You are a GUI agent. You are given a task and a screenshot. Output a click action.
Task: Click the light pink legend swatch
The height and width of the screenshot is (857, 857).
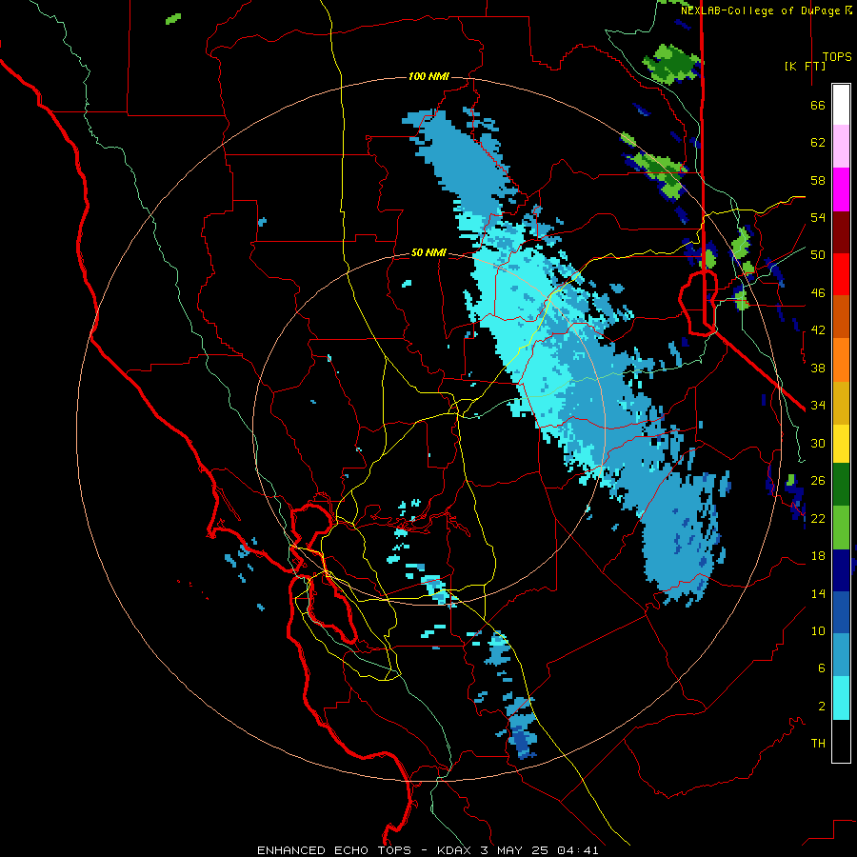point(841,146)
